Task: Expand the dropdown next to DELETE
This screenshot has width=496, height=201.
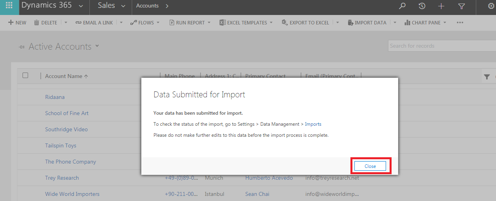Action: click(66, 22)
